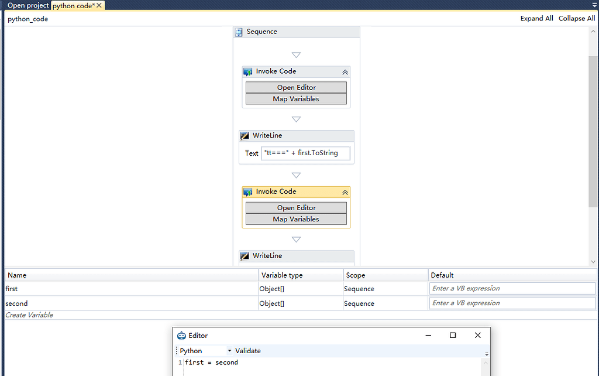599x376 pixels.
Task: Click Open Editor in first Invoke Code
Action: click(296, 87)
